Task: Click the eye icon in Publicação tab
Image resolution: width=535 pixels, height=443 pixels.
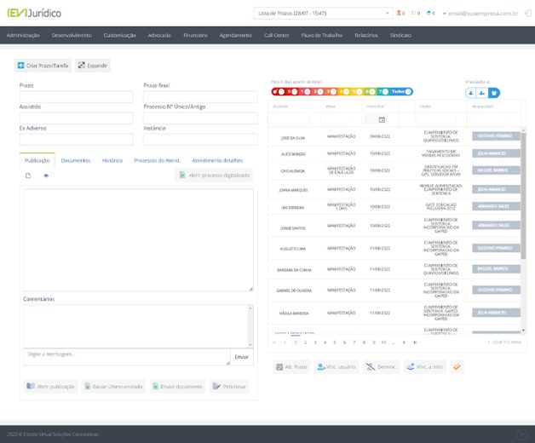Action: tap(46, 175)
